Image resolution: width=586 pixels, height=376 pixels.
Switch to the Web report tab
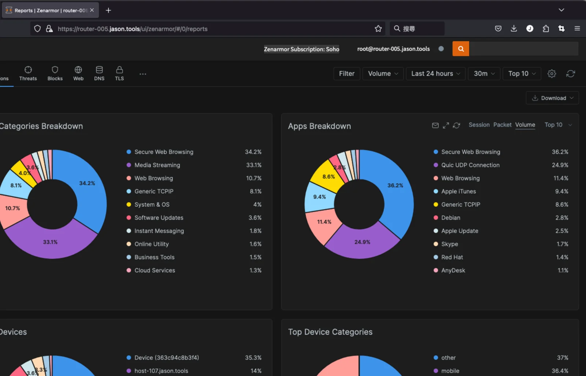pyautogui.click(x=78, y=74)
